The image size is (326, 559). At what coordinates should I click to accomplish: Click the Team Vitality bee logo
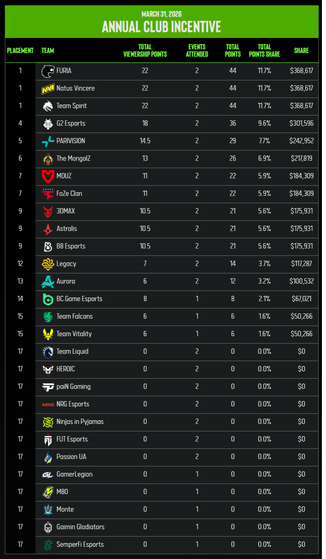tap(48, 334)
